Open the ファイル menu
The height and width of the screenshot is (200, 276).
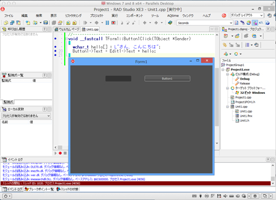click(9, 16)
